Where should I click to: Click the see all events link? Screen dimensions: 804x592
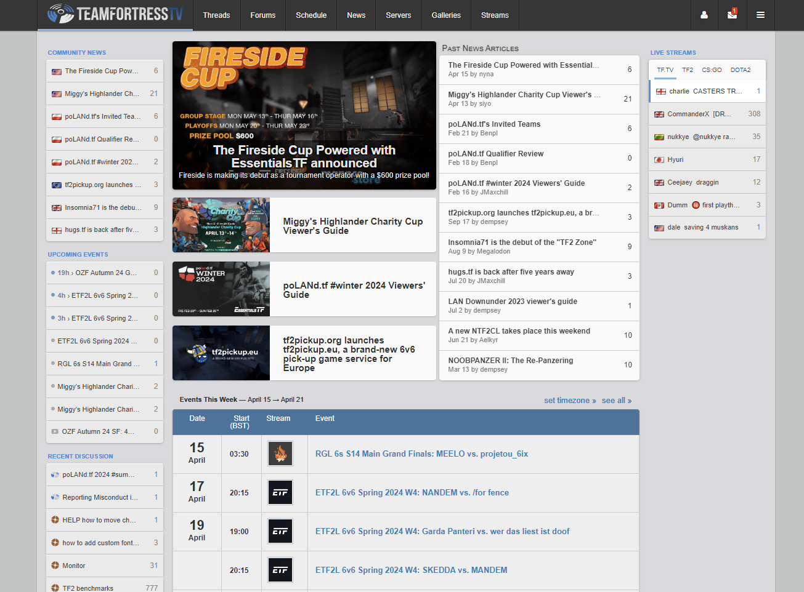[617, 401]
